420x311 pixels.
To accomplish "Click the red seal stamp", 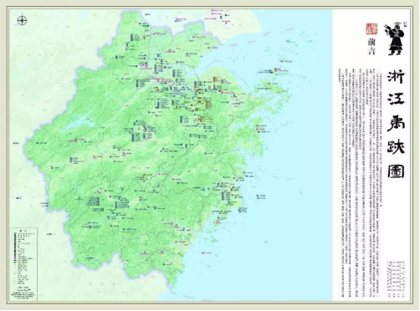I will 371,28.
